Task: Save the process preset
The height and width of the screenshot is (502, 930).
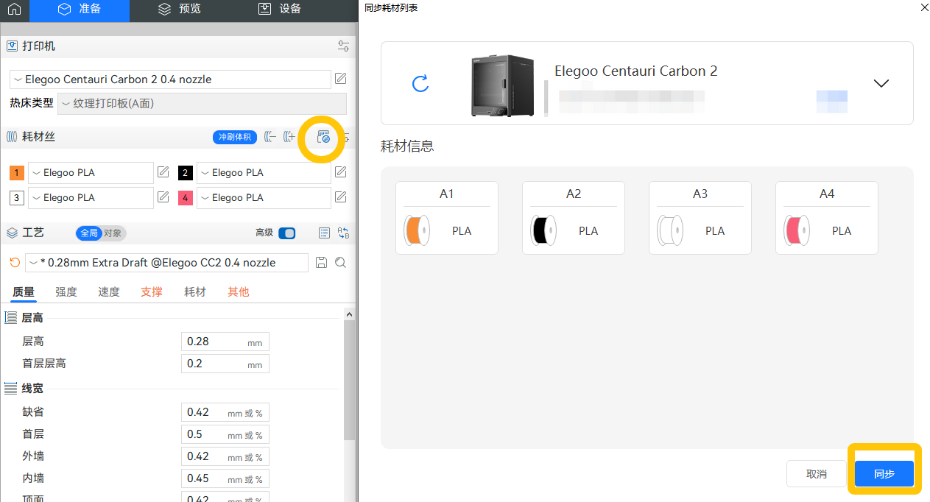Action: pyautogui.click(x=321, y=263)
